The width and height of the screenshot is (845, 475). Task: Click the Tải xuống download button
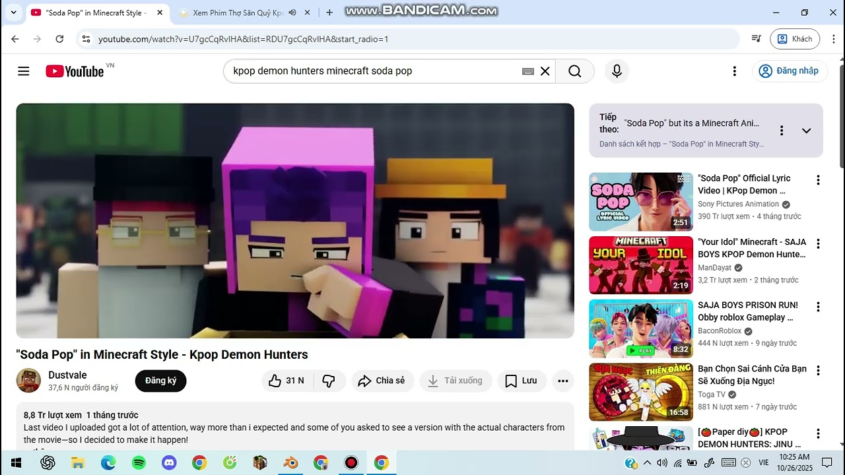[x=456, y=381]
